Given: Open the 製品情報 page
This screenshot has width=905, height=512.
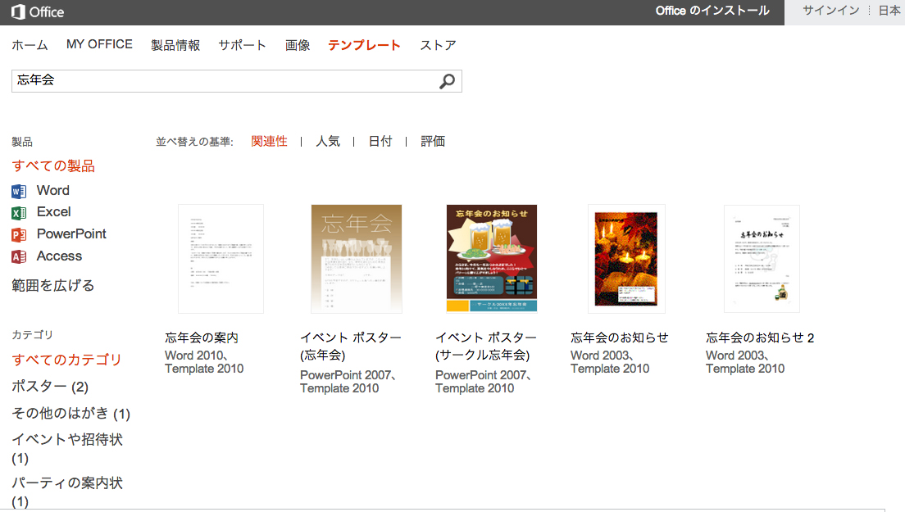Looking at the screenshot, I should coord(175,45).
